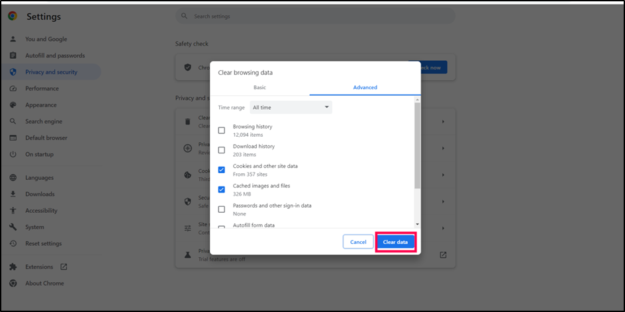Screen dimensions: 625x312
Task: Switch to the Basic tab
Action: [x=260, y=87]
